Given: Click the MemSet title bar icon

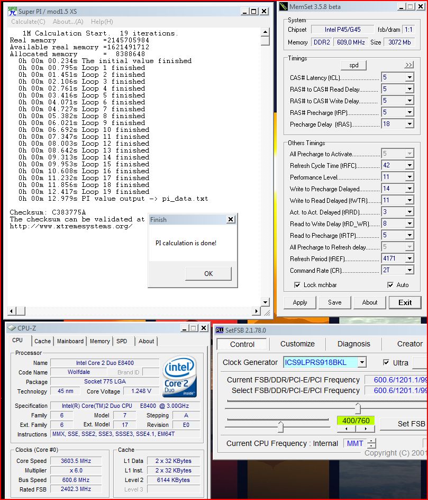Looking at the screenshot, I should (284, 6).
